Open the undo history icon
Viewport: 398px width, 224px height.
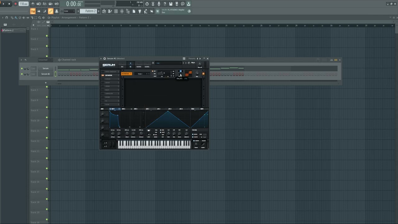[x=147, y=4]
